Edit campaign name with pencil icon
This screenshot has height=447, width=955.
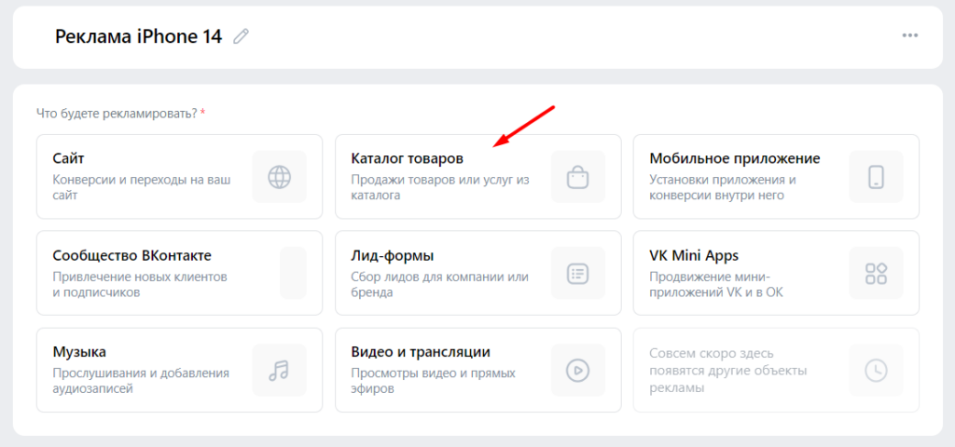(242, 36)
